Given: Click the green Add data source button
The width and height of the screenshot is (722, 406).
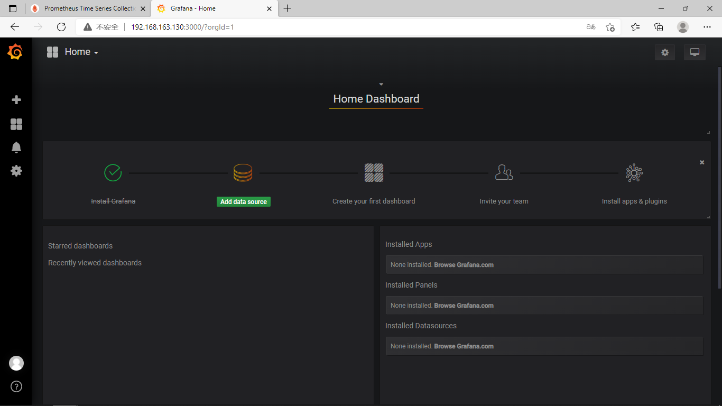Looking at the screenshot, I should point(244,201).
